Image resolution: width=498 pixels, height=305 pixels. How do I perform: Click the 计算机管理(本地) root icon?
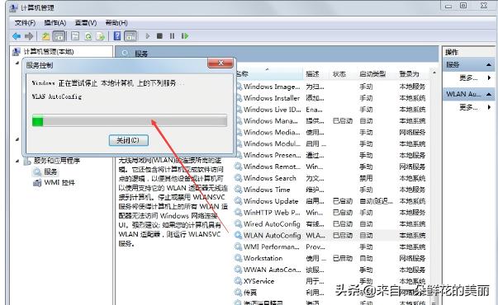pos(17,52)
